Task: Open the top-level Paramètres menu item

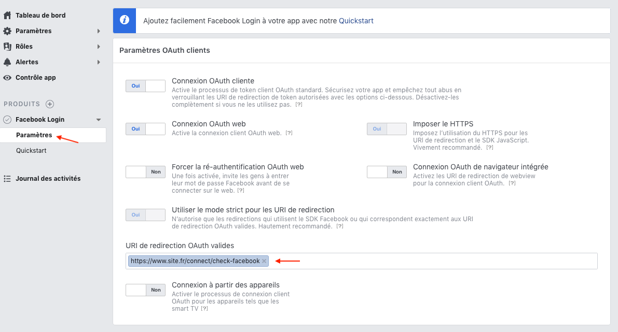Action: (34, 31)
